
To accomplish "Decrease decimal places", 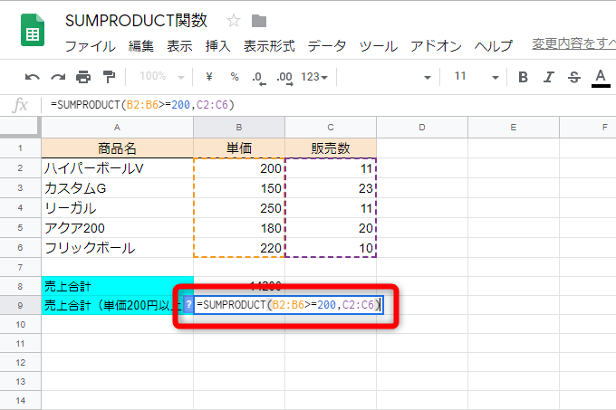I will (x=259, y=78).
